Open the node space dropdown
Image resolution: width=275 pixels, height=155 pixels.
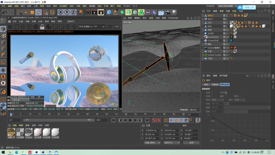coord(227,6)
